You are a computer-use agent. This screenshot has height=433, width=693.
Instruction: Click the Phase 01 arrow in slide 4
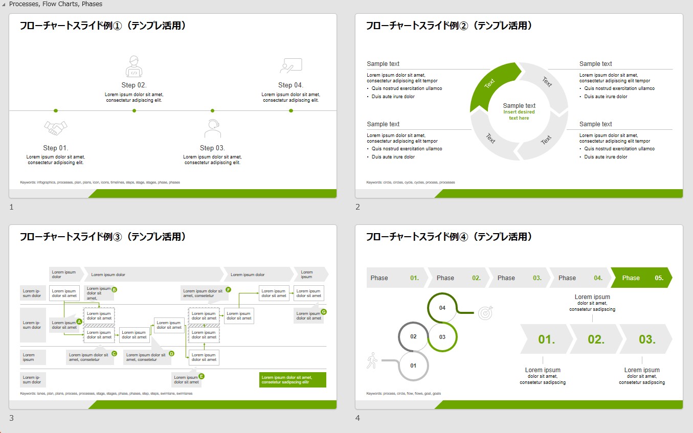394,278
